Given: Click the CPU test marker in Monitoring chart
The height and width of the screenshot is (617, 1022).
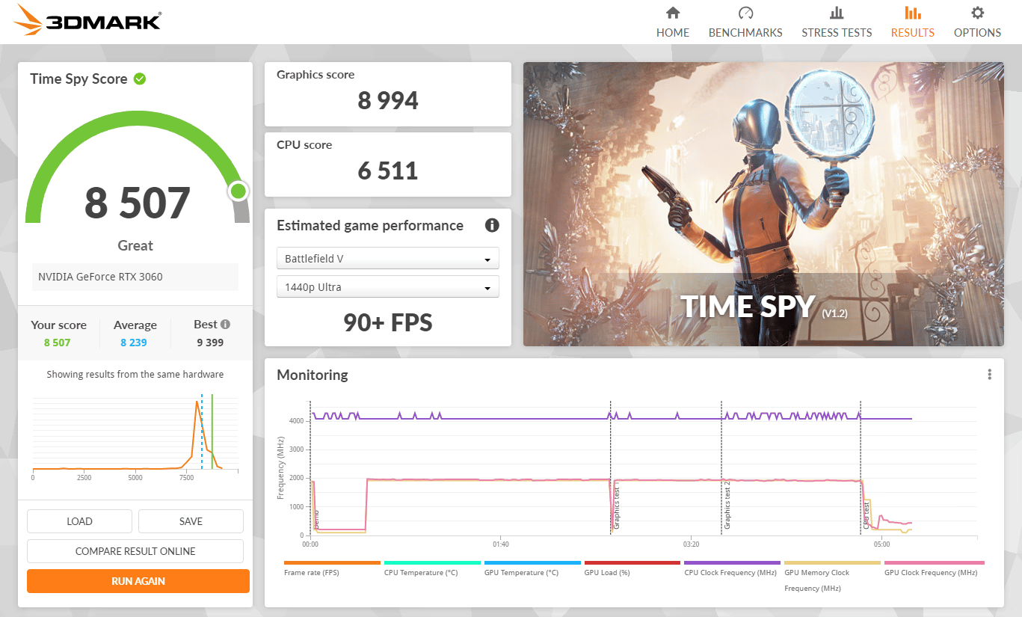Looking at the screenshot, I should pyautogui.click(x=866, y=515).
